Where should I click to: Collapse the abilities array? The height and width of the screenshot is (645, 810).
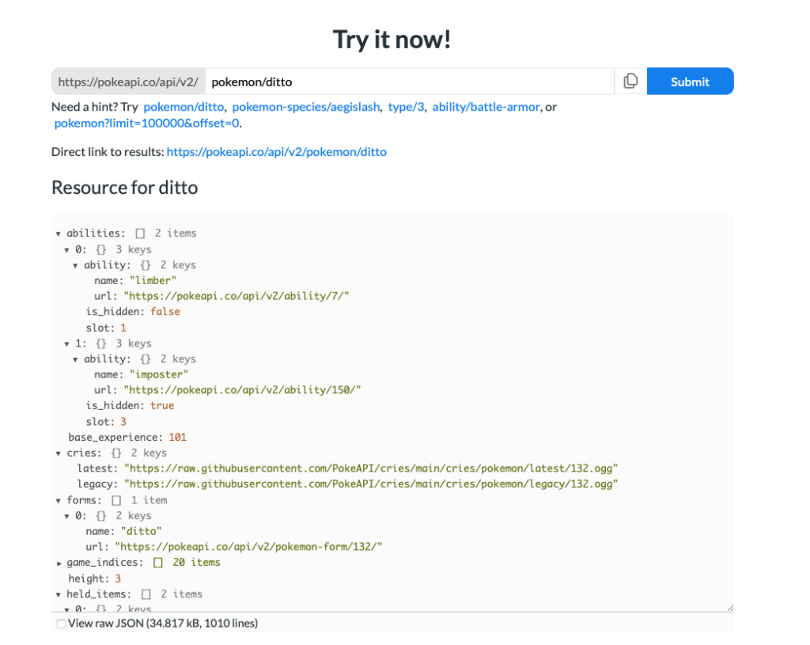point(59,233)
